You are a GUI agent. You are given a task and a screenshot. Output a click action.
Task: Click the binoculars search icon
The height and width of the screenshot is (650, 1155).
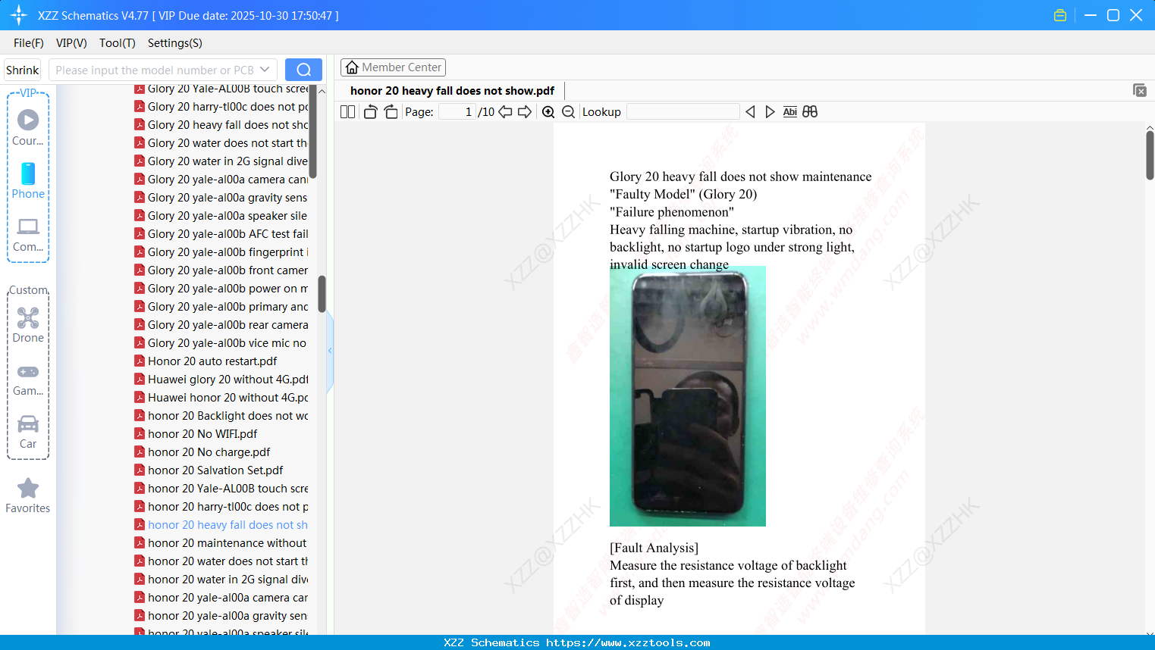(x=810, y=112)
